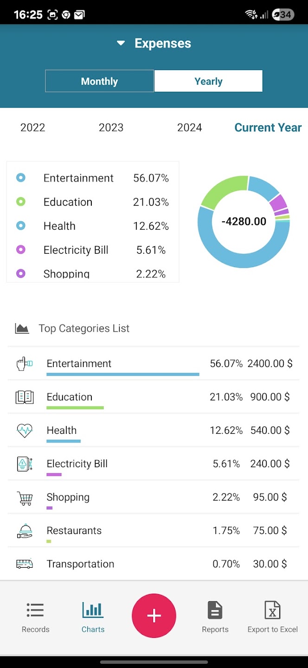308x668 pixels.
Task: Tap the Education open-book icon
Action: point(25,397)
